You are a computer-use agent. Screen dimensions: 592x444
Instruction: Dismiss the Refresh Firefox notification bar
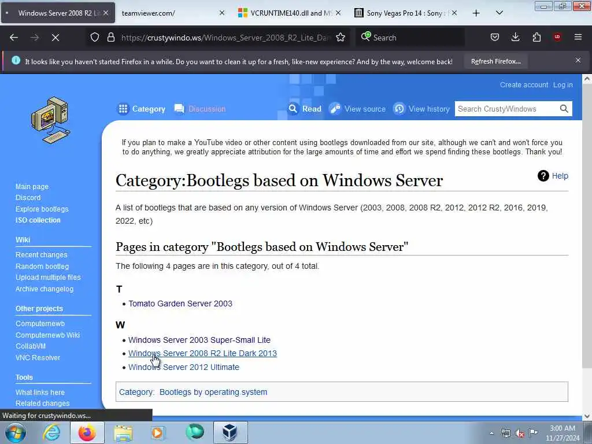pyautogui.click(x=578, y=60)
